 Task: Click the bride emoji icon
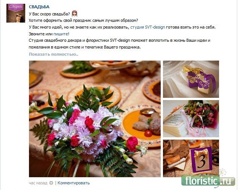pyautogui.click(x=75, y=14)
